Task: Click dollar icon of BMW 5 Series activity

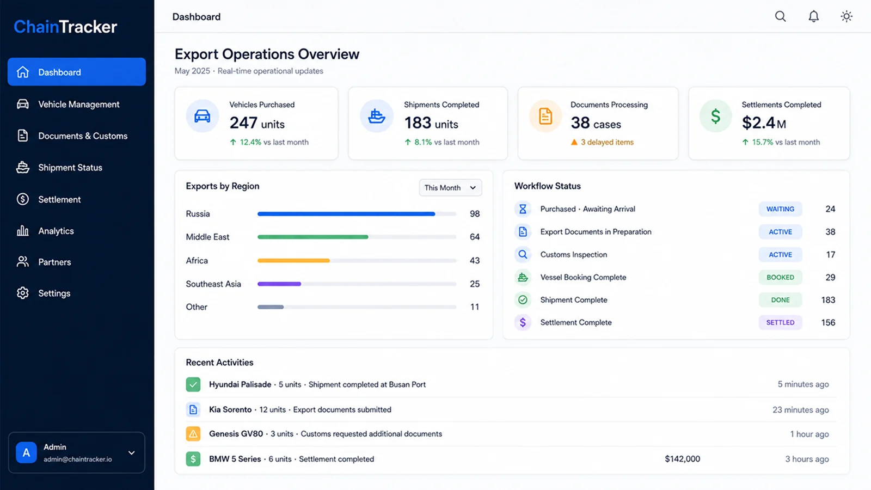Action: (193, 459)
